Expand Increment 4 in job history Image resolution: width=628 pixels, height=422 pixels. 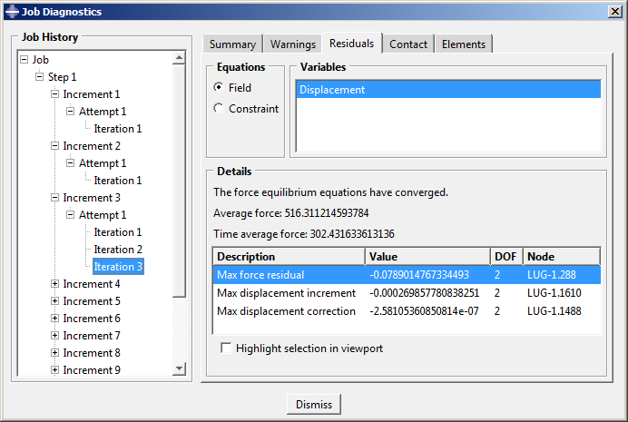pos(54,284)
